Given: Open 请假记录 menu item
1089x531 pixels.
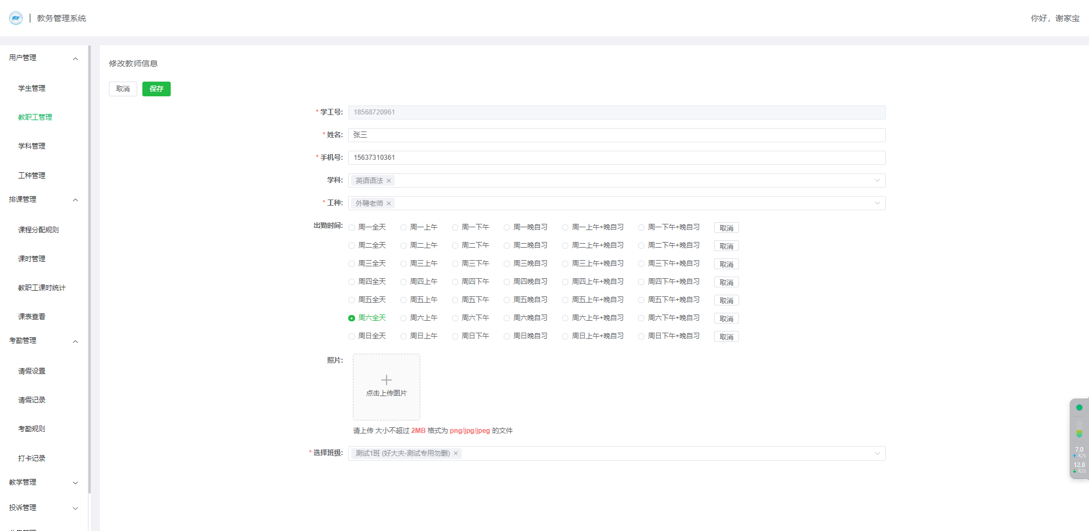Looking at the screenshot, I should pyautogui.click(x=32, y=400).
